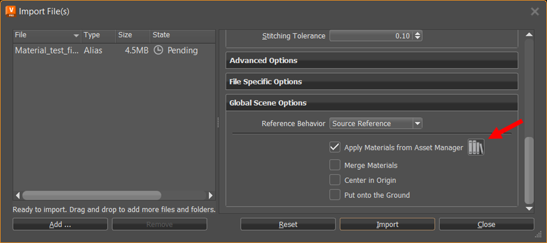Click the Import button

click(x=387, y=224)
